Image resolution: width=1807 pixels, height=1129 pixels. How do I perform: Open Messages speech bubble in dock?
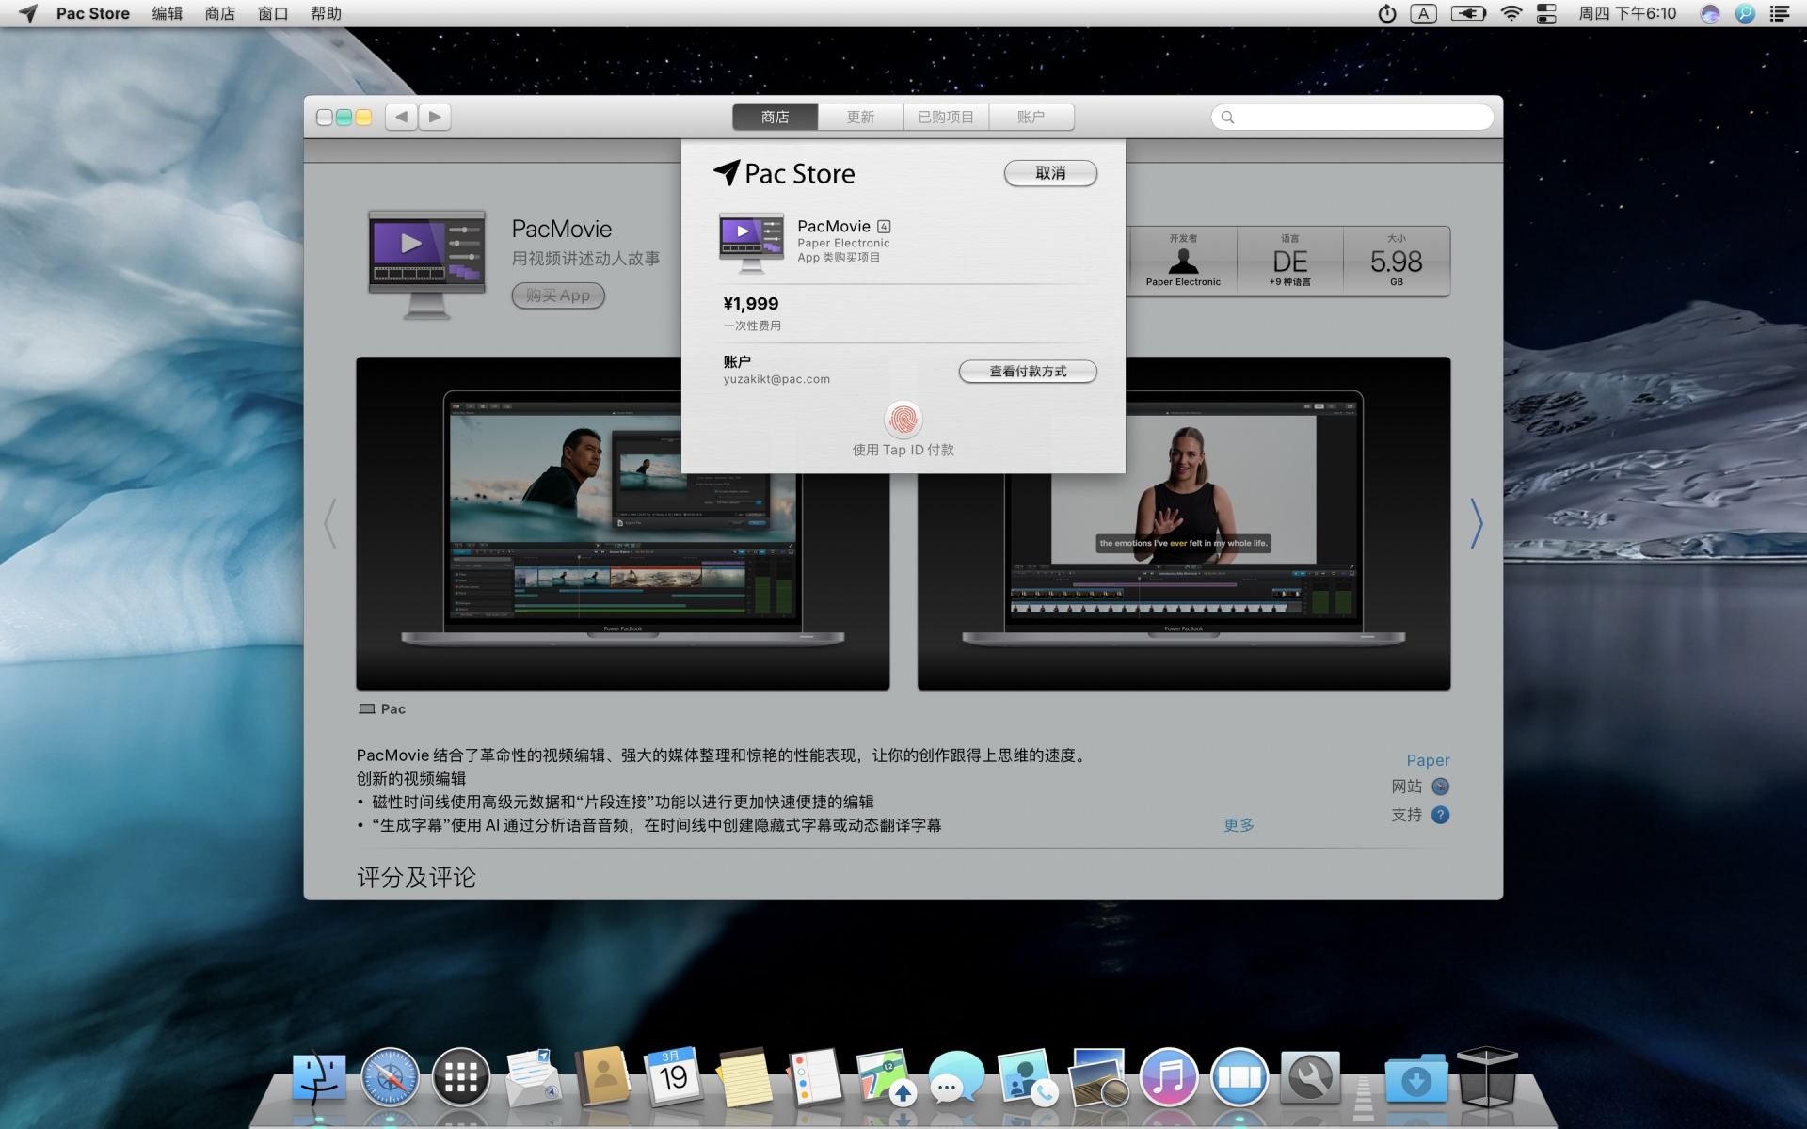coord(956,1078)
